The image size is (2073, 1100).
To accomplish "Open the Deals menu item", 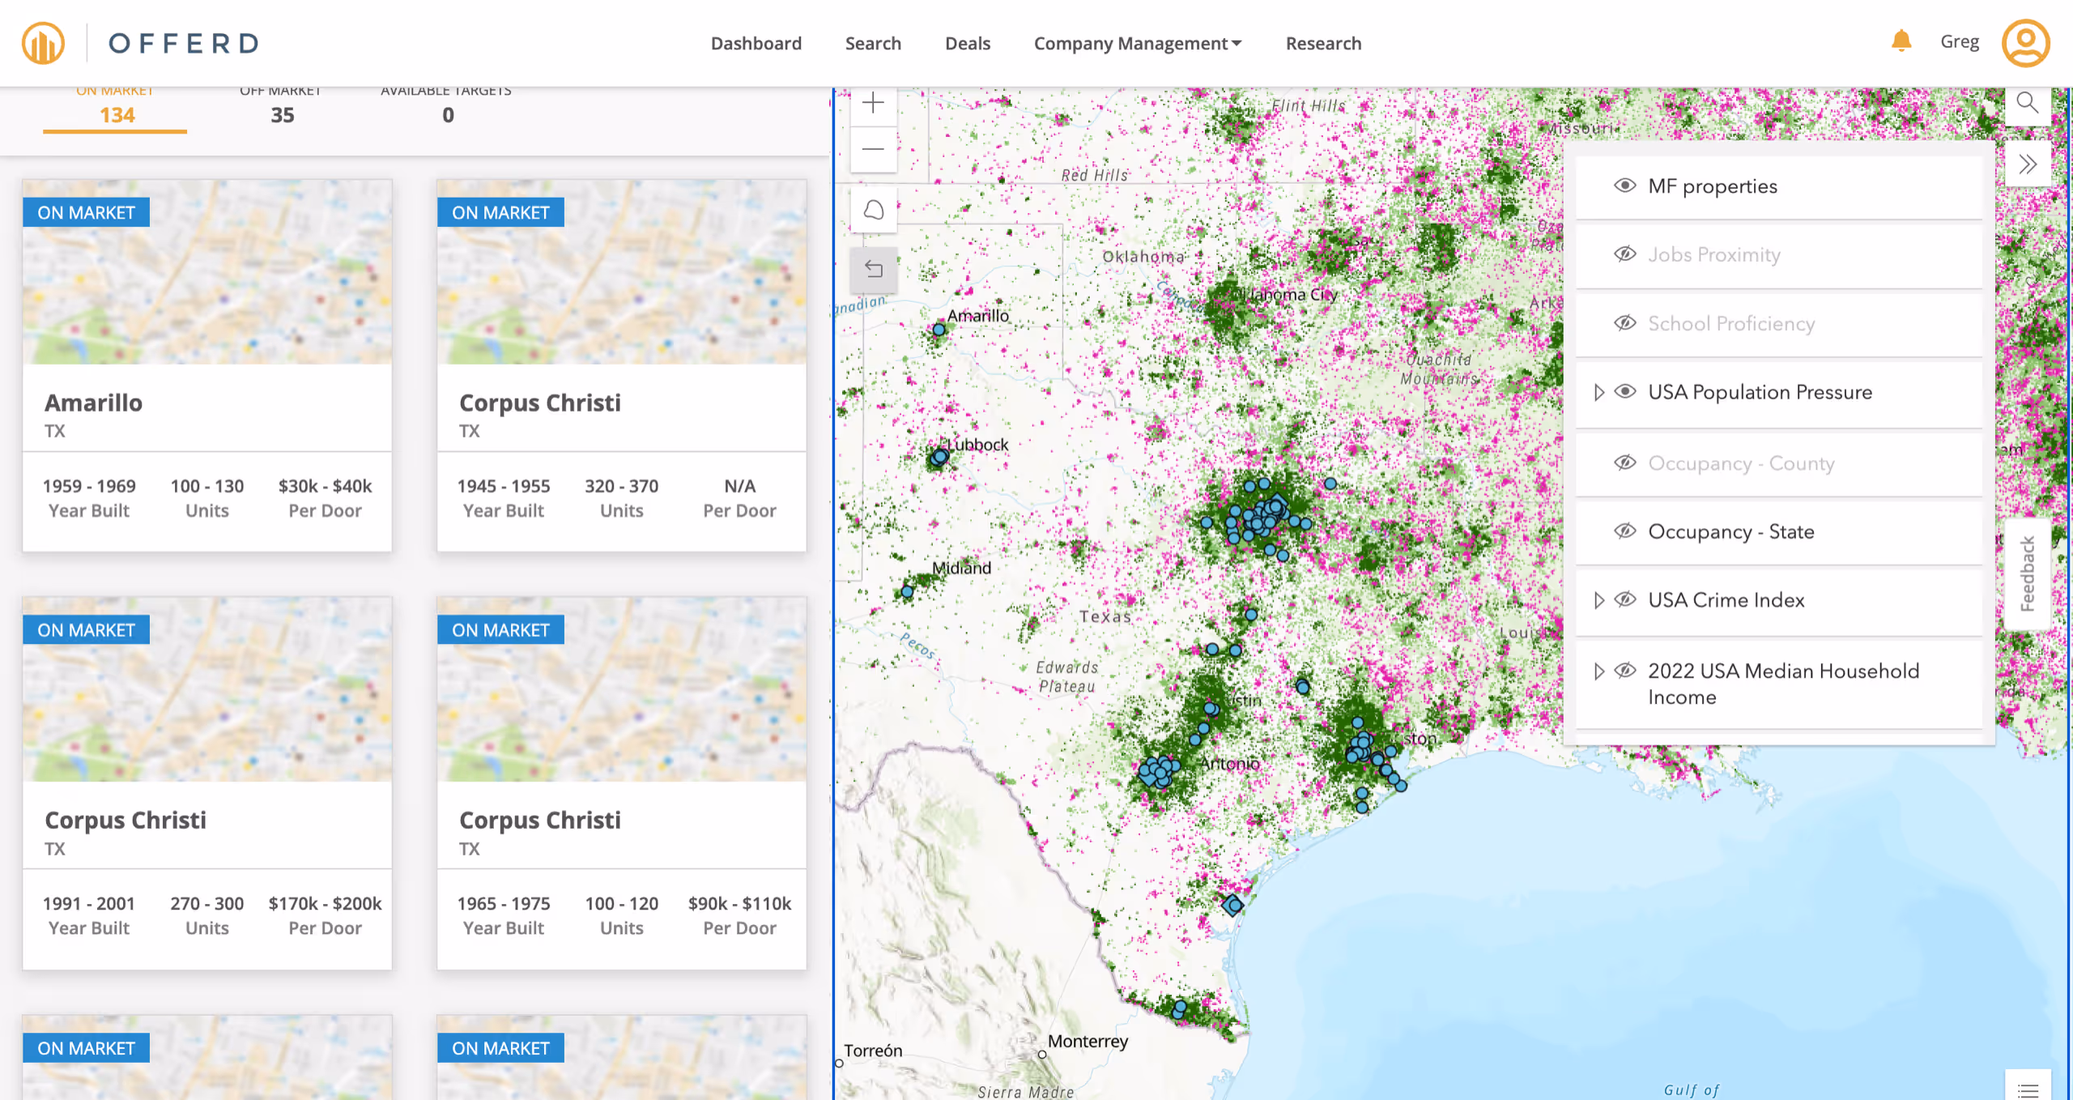I will 967,43.
